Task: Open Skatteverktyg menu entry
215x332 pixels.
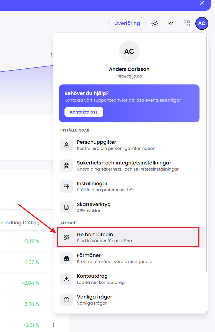Action: click(129, 207)
